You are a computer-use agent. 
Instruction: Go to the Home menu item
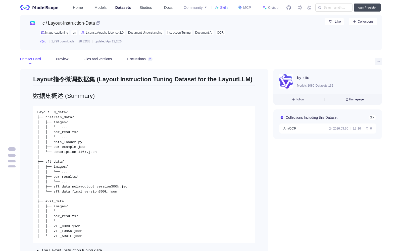click(x=78, y=8)
